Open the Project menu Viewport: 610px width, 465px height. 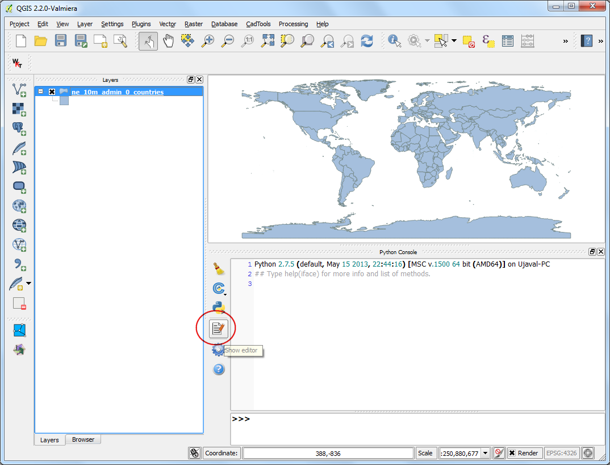[19, 24]
